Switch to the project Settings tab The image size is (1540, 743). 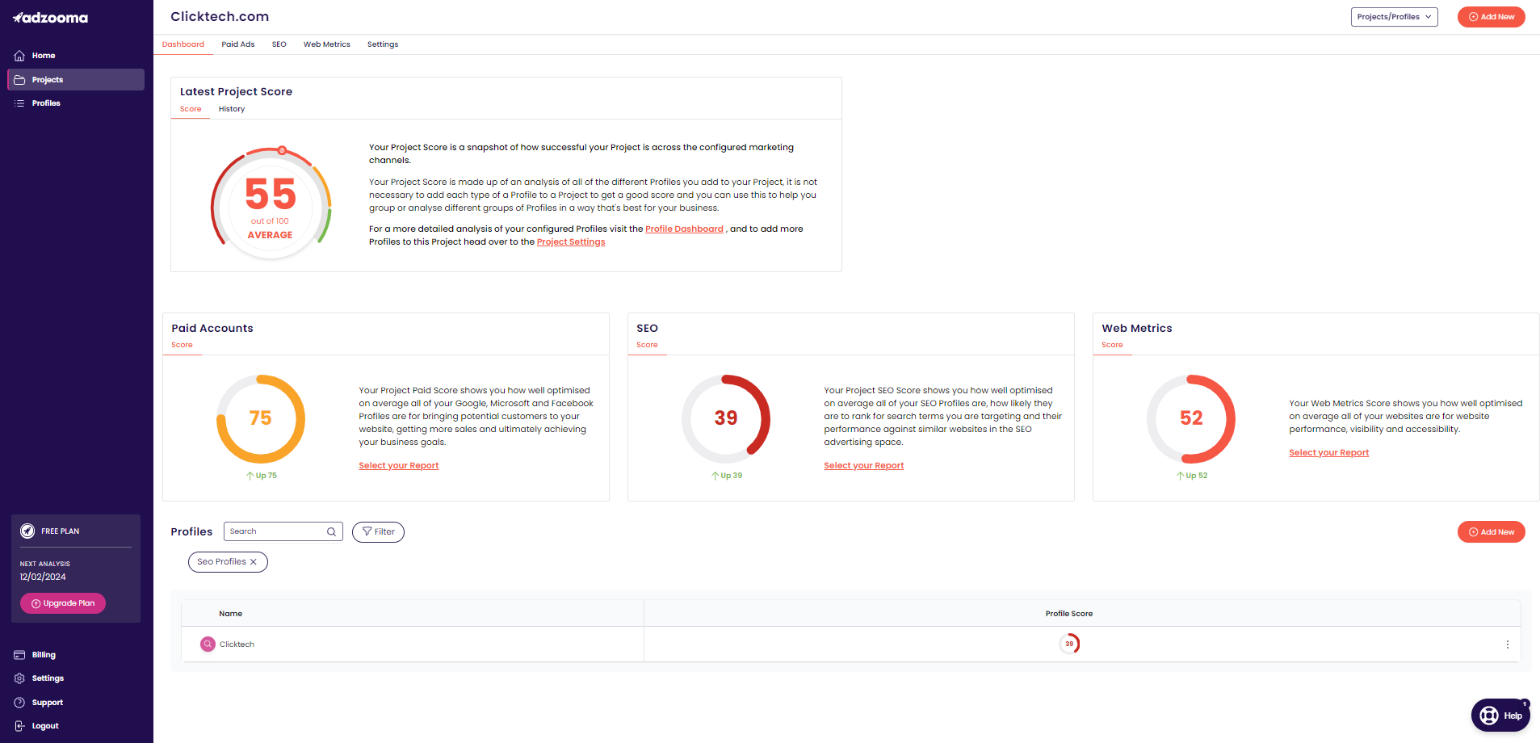[x=383, y=44]
